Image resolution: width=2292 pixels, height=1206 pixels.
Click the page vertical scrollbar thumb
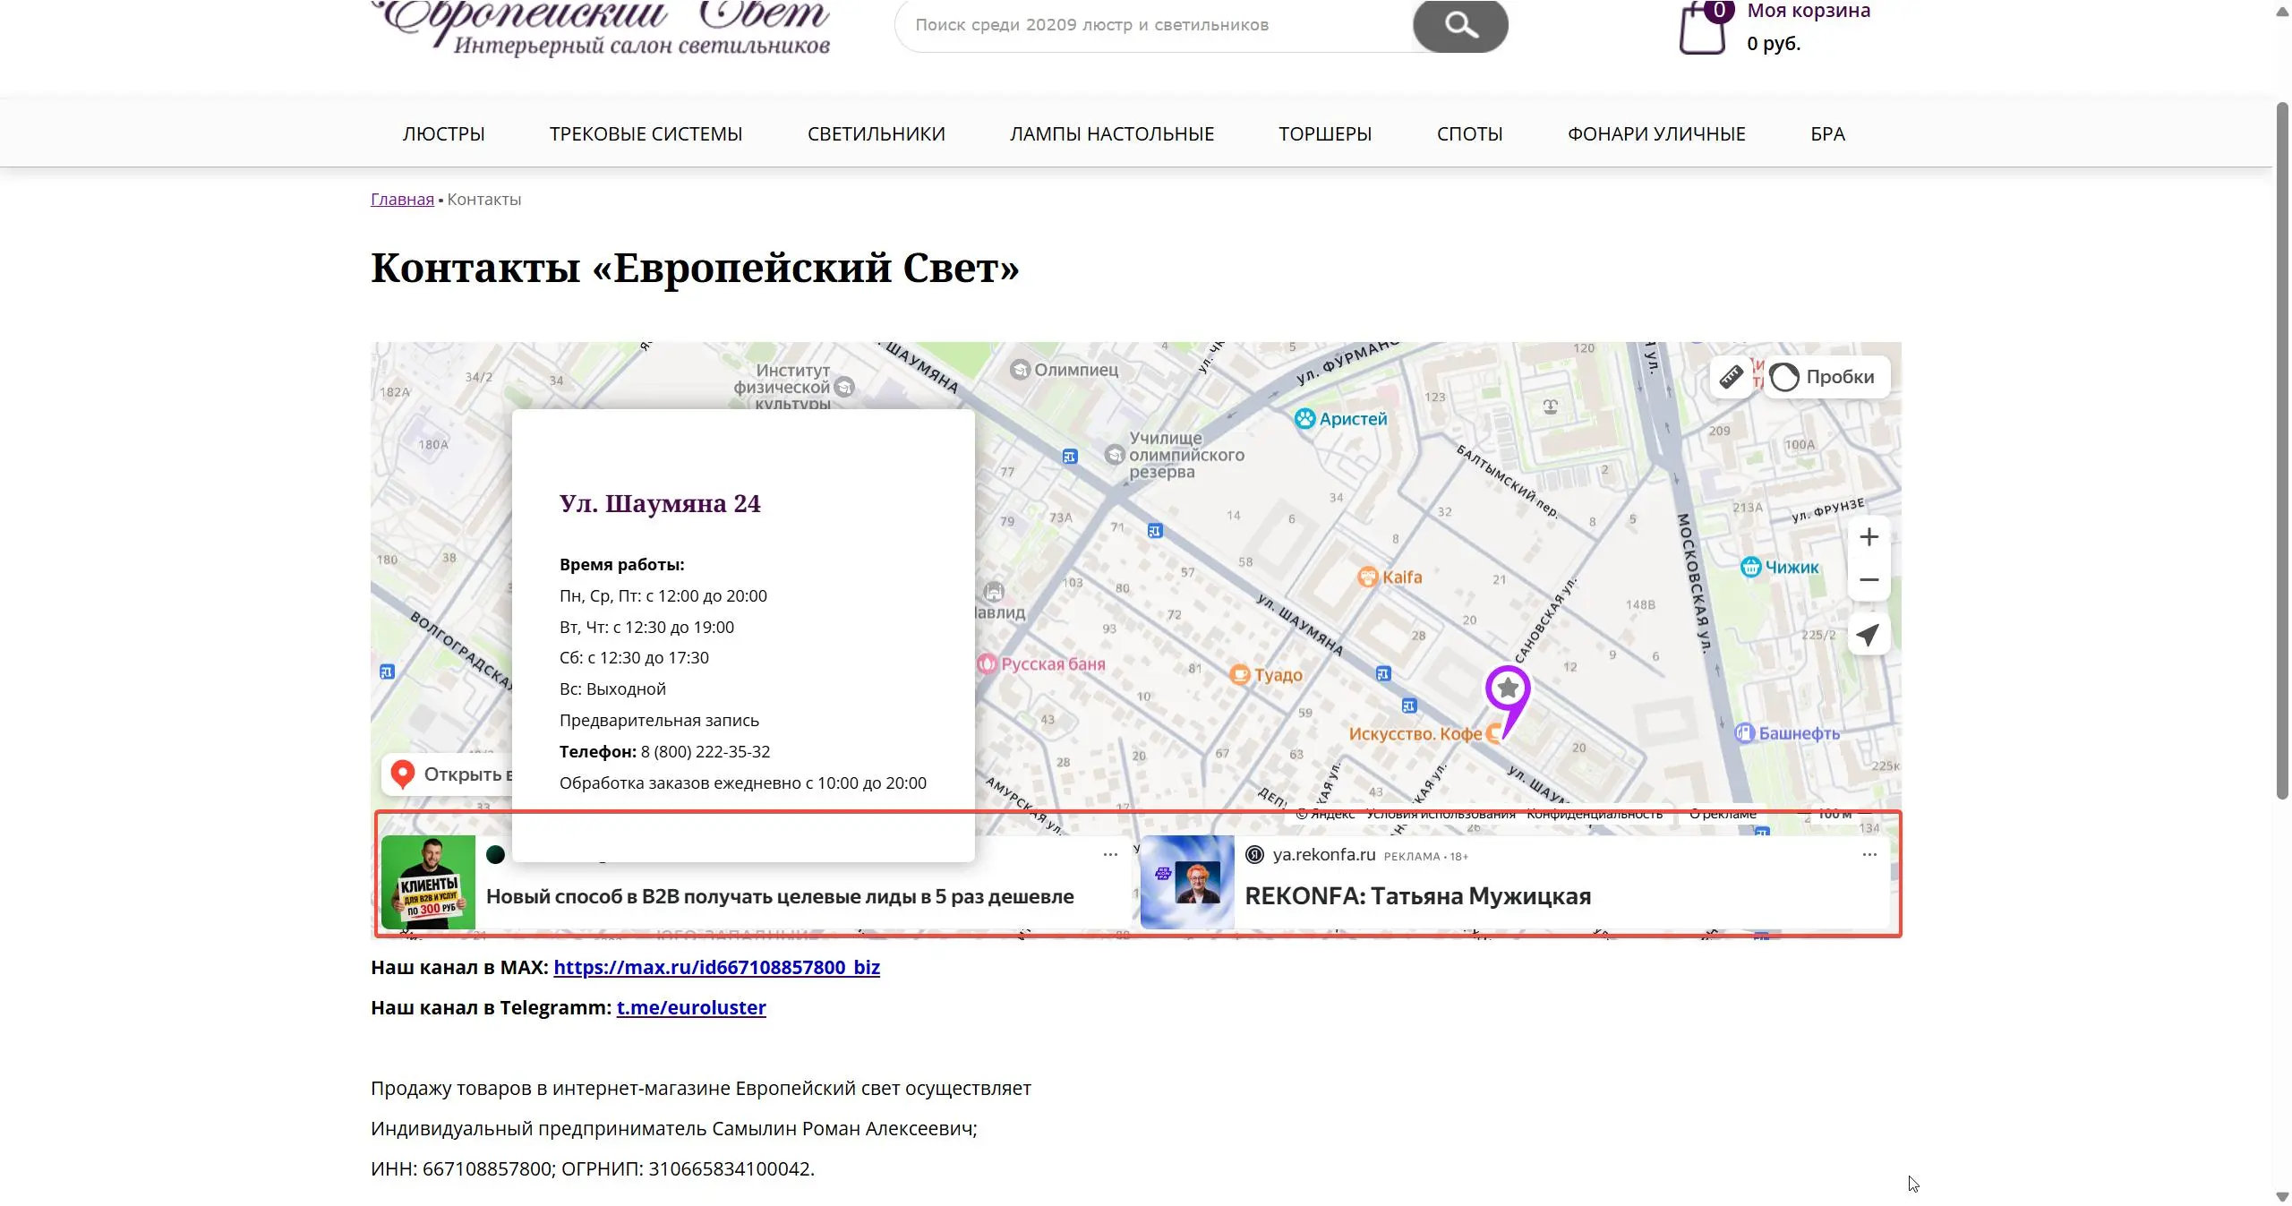tap(2282, 450)
